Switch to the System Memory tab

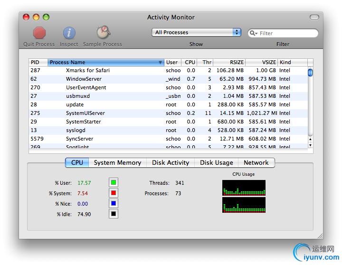(117, 162)
